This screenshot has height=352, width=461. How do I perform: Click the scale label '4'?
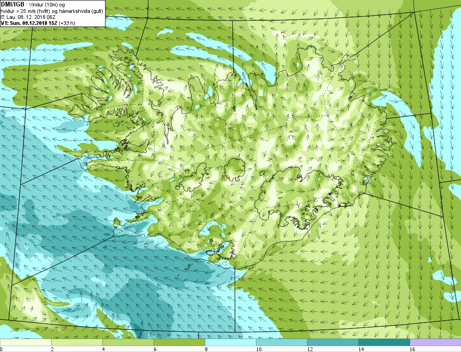[x=104, y=349]
